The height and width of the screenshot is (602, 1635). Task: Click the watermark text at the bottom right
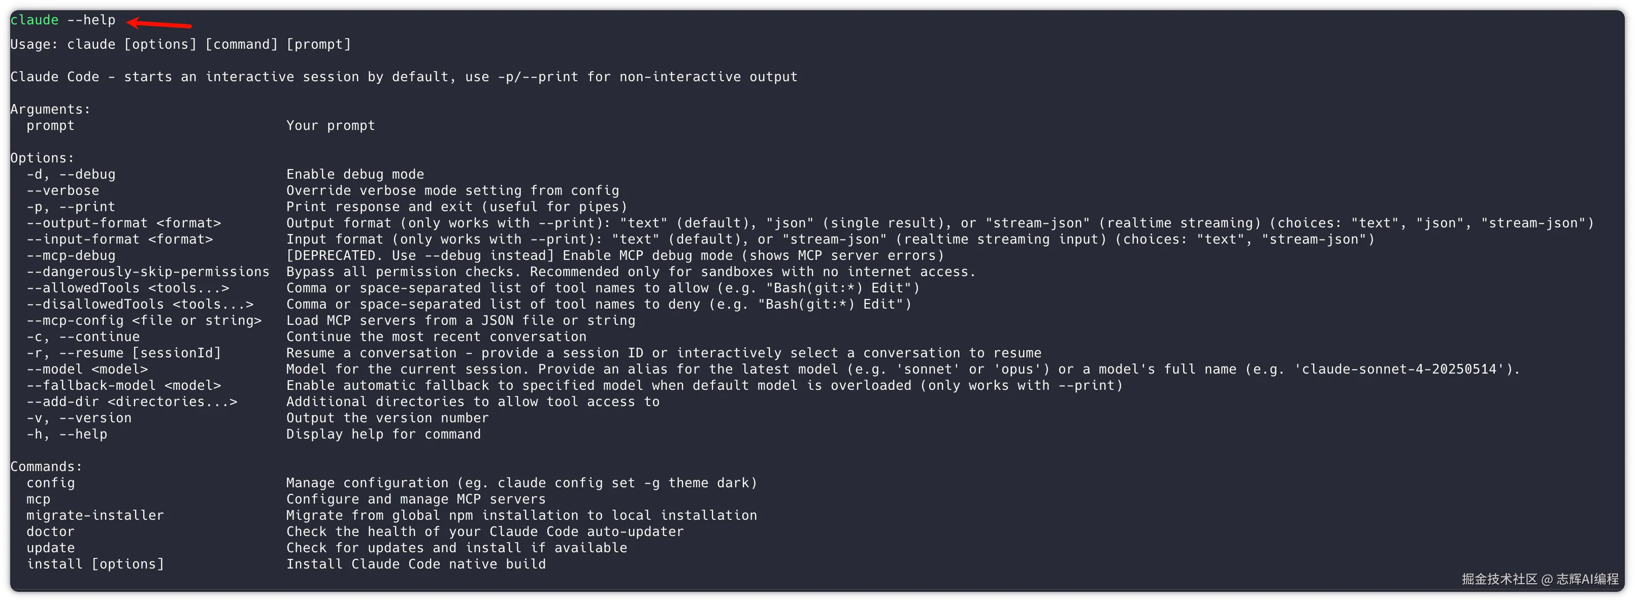tap(1540, 579)
